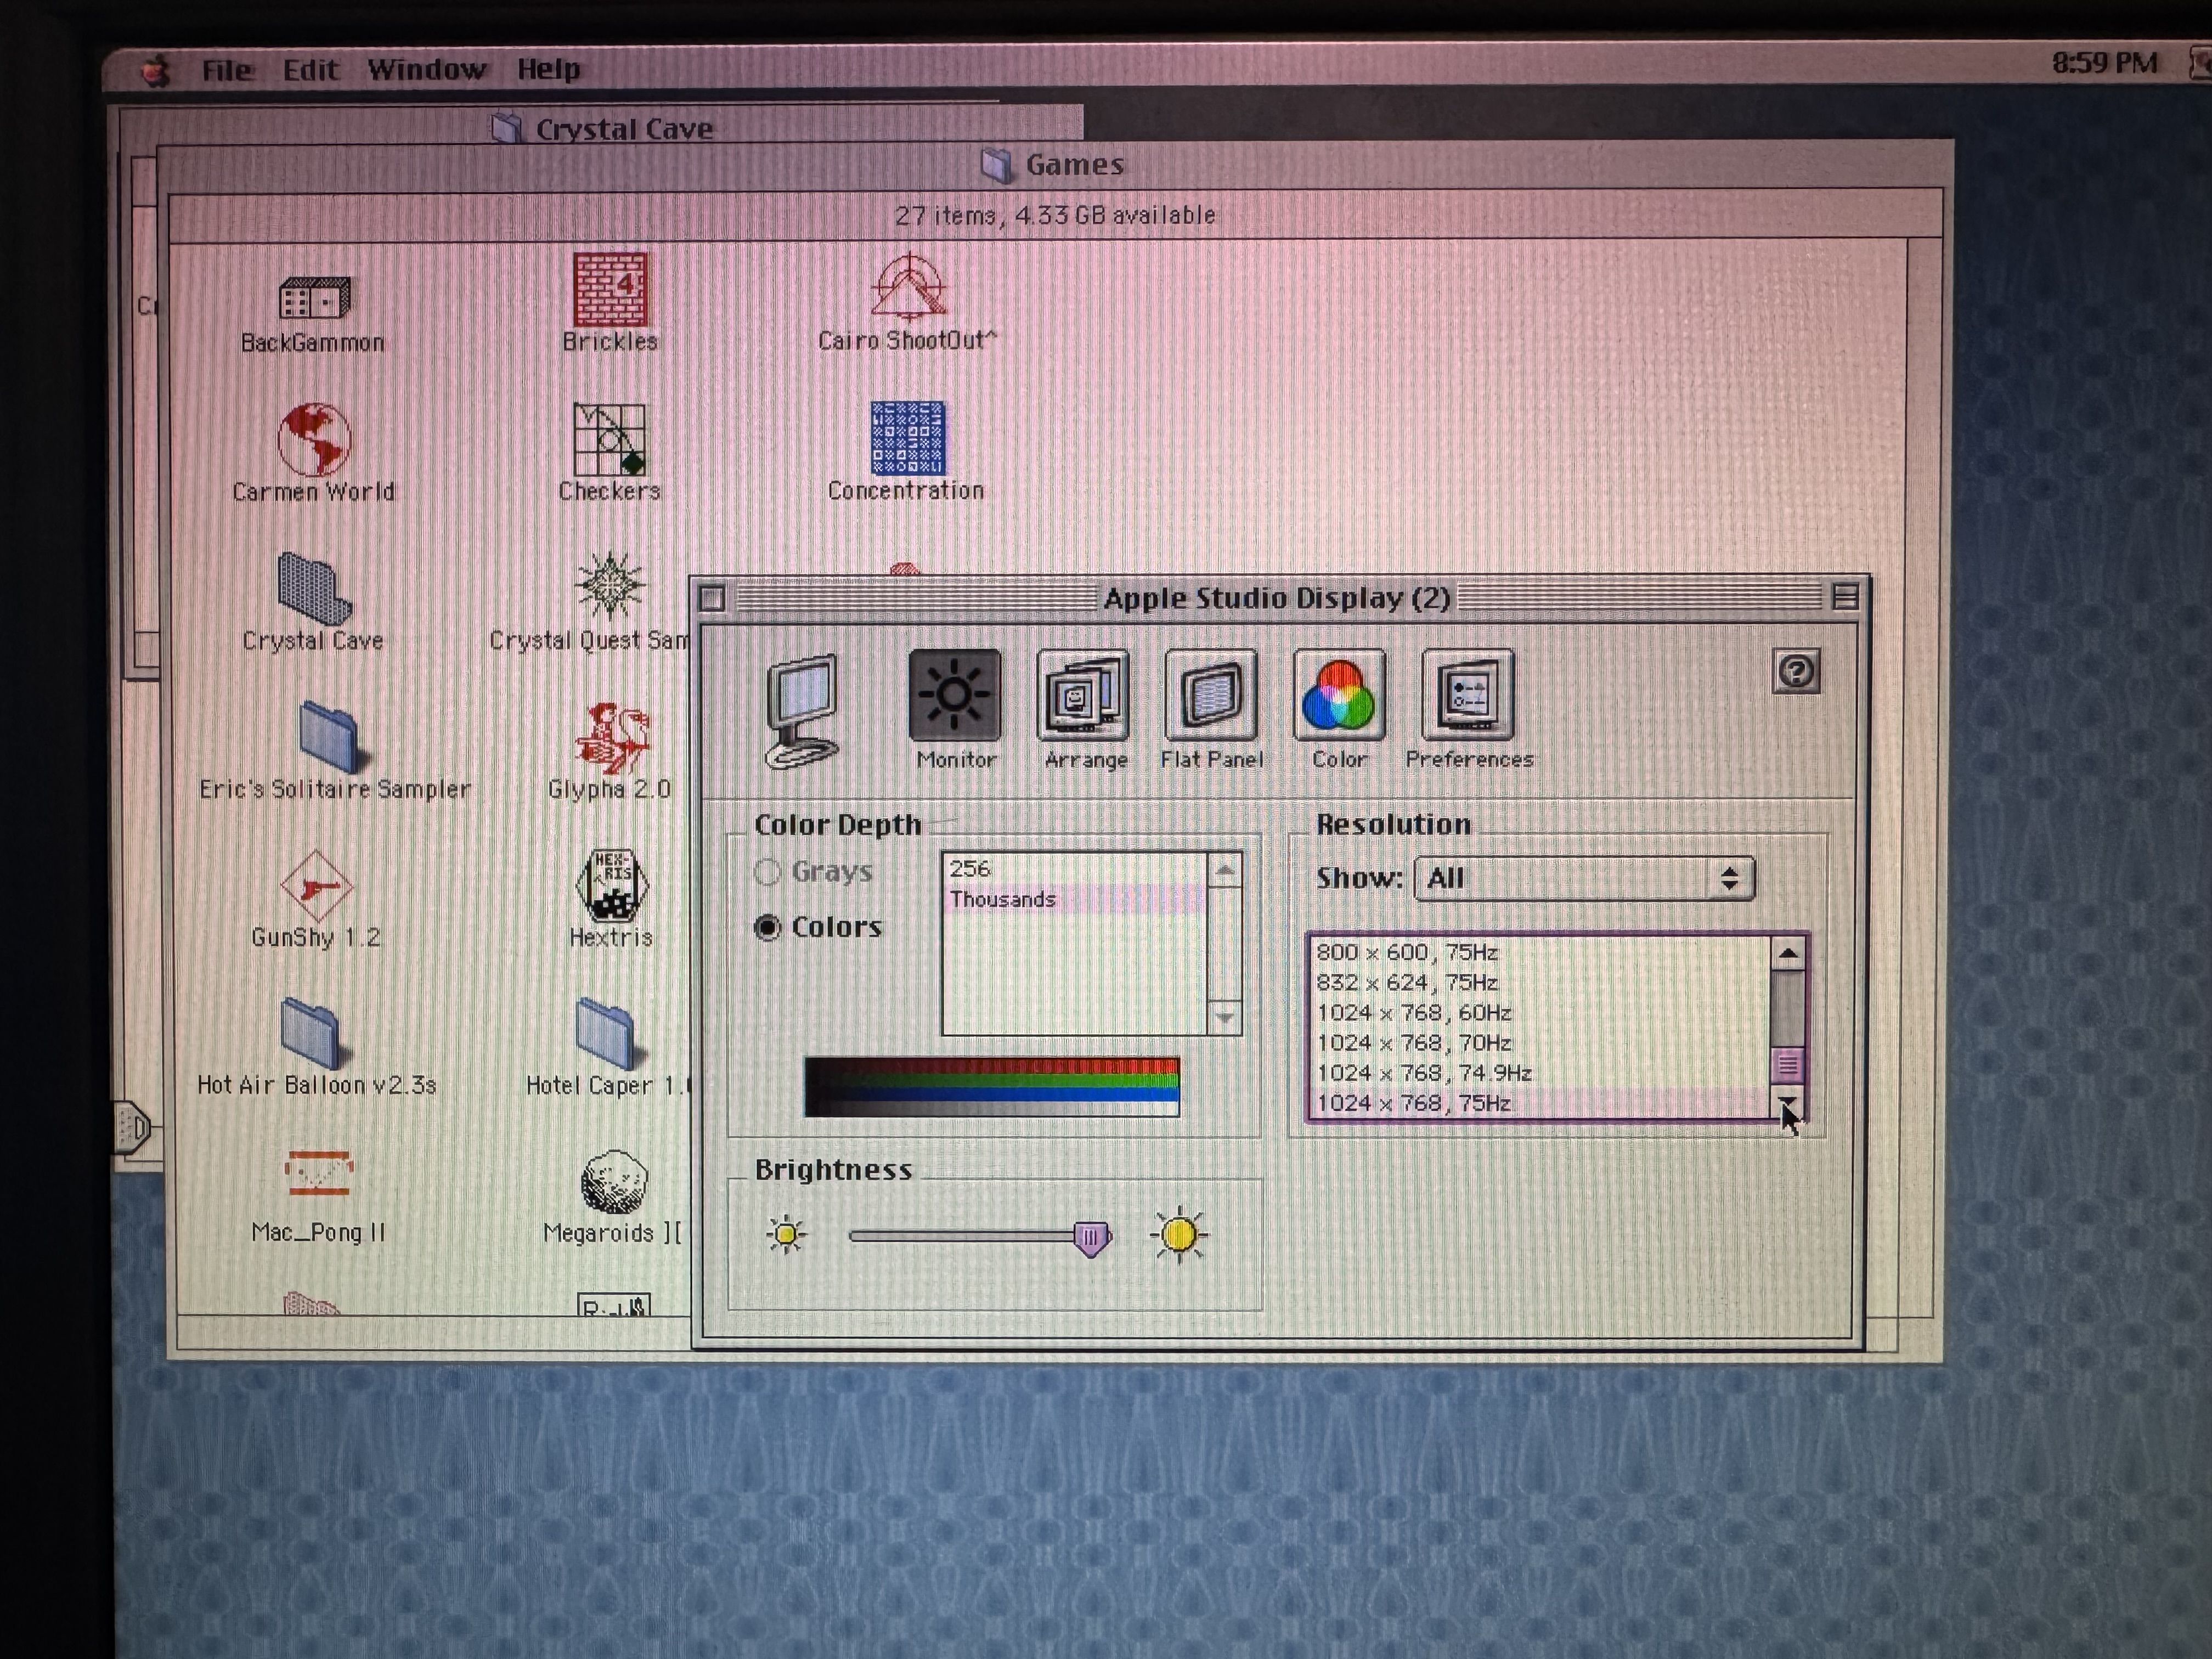This screenshot has height=1659, width=2212.
Task: Open the Arrange displays panel icon
Action: [x=1083, y=695]
